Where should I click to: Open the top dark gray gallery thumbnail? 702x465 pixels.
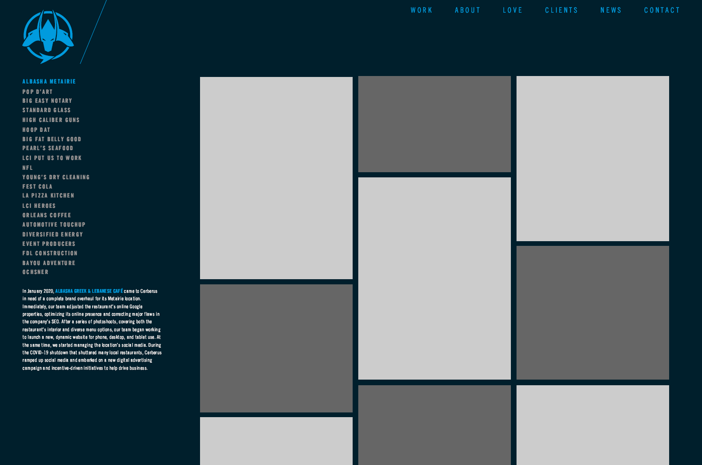point(434,124)
